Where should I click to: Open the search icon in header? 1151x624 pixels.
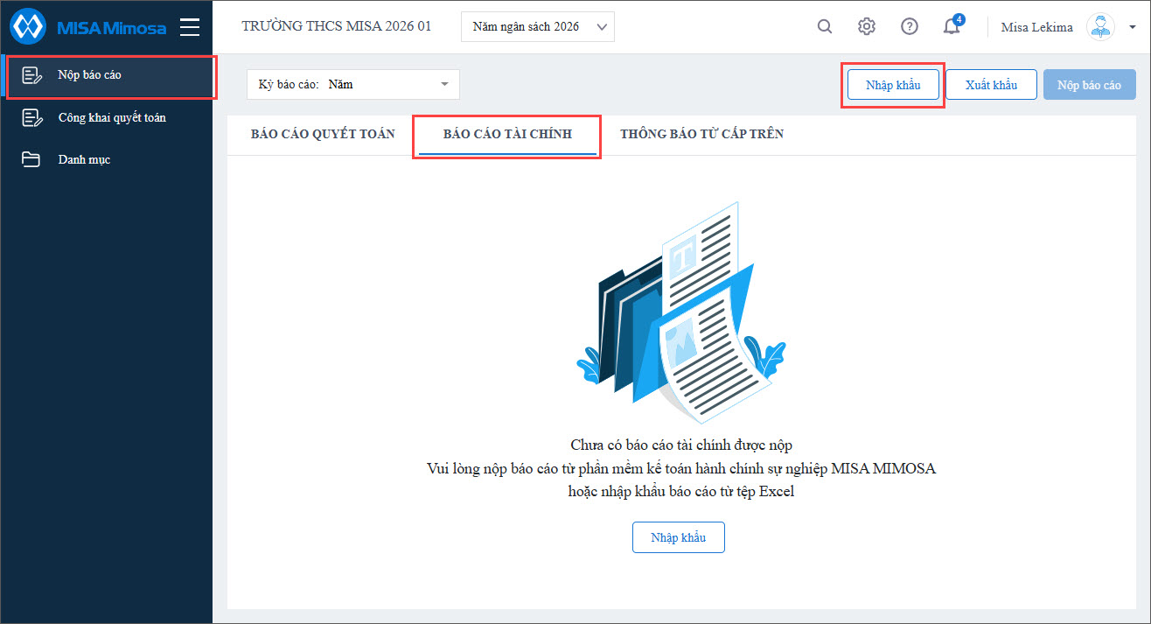click(x=825, y=26)
